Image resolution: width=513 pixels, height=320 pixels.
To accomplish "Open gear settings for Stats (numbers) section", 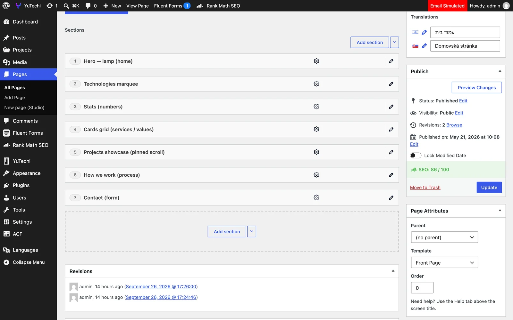I will [x=316, y=107].
